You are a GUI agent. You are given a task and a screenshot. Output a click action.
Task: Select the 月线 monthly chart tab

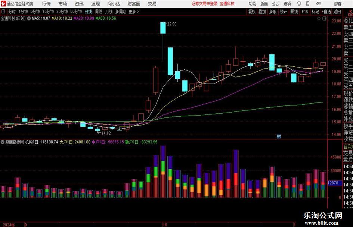[x=109, y=12]
